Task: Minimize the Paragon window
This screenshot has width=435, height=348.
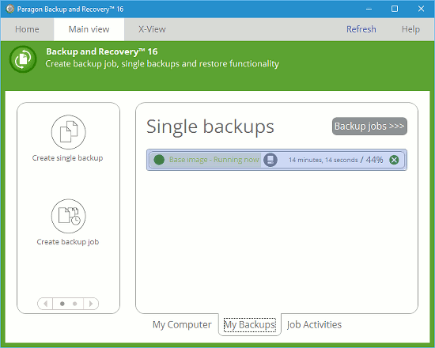Action: 369,9
